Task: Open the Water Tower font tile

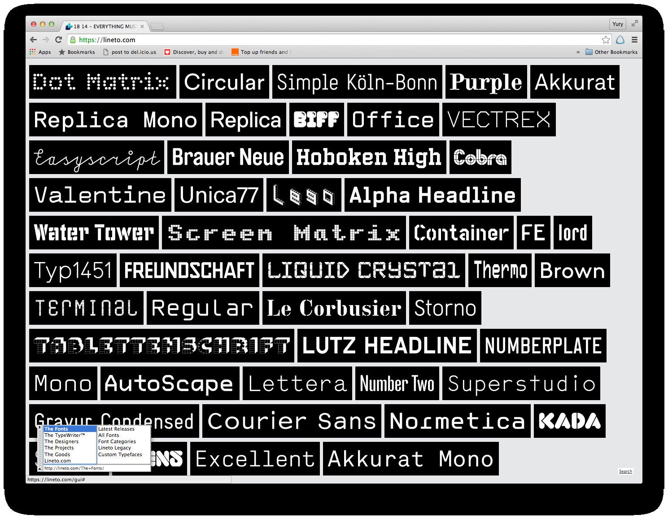Action: pos(94,232)
